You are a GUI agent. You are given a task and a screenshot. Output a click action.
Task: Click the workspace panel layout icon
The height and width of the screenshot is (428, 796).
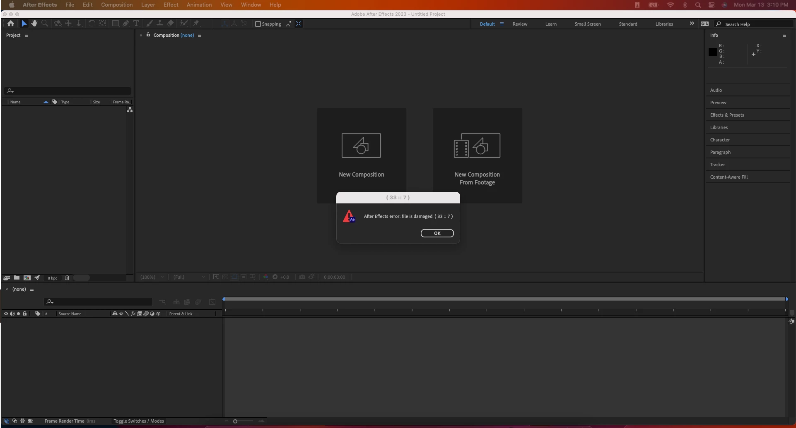click(704, 24)
